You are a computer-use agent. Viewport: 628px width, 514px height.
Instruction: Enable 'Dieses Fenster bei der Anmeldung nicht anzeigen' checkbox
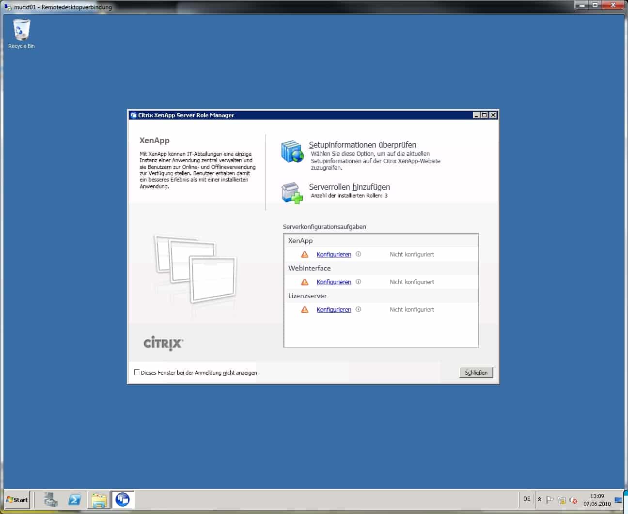(x=137, y=372)
